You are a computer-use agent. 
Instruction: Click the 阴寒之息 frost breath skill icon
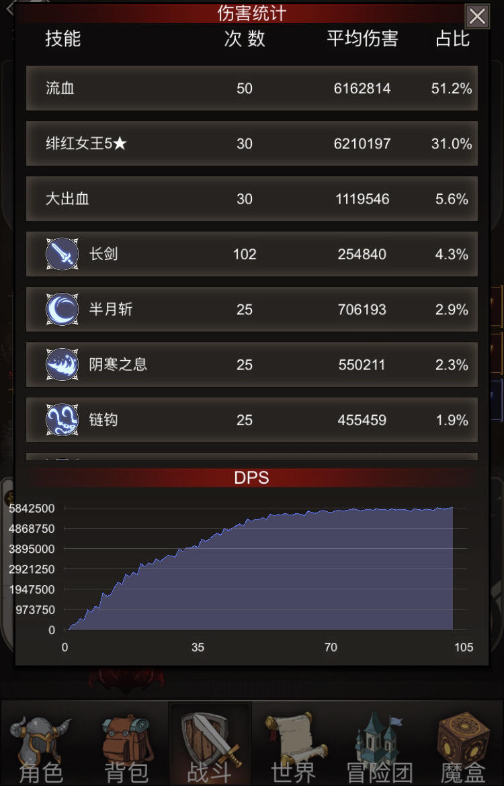[x=62, y=364]
